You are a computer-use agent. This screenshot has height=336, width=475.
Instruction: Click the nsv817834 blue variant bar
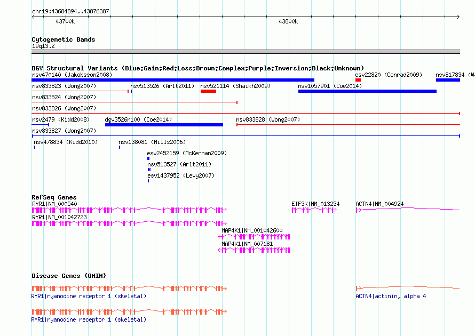pos(448,80)
